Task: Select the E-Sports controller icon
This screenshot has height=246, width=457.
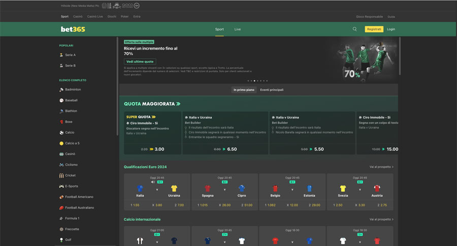Action: 61,186
